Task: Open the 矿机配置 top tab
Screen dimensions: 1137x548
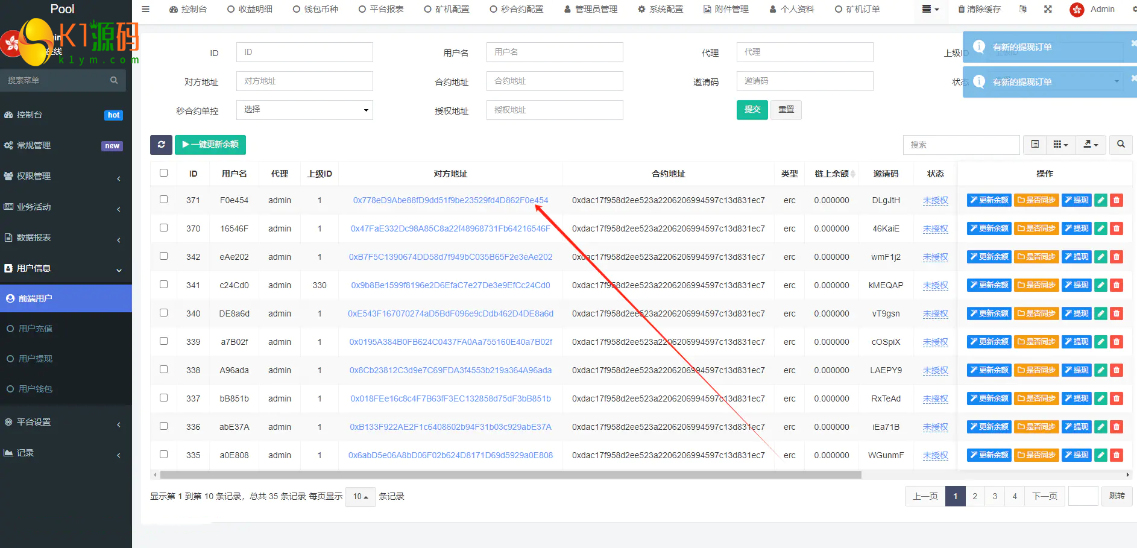Action: point(447,9)
